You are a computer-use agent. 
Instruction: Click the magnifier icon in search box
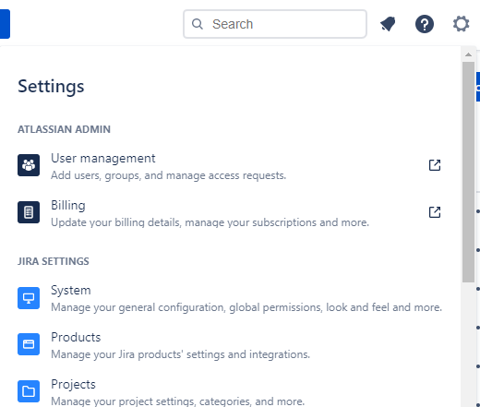coord(198,24)
